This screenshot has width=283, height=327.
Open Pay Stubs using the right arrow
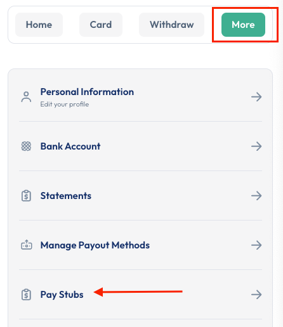[256, 295]
